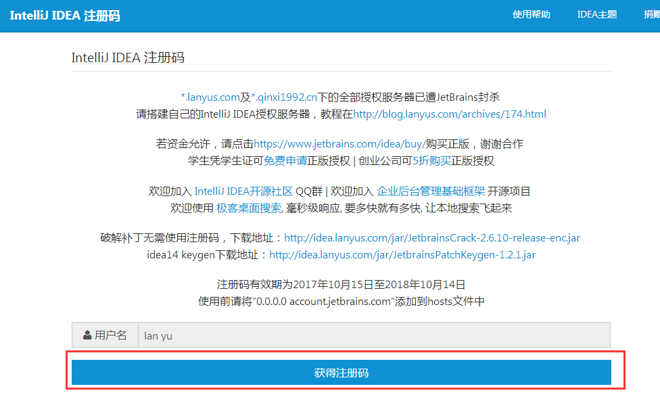Click the page heading IntelliJ IDEA 注册码
The height and width of the screenshot is (395, 660).
(128, 57)
